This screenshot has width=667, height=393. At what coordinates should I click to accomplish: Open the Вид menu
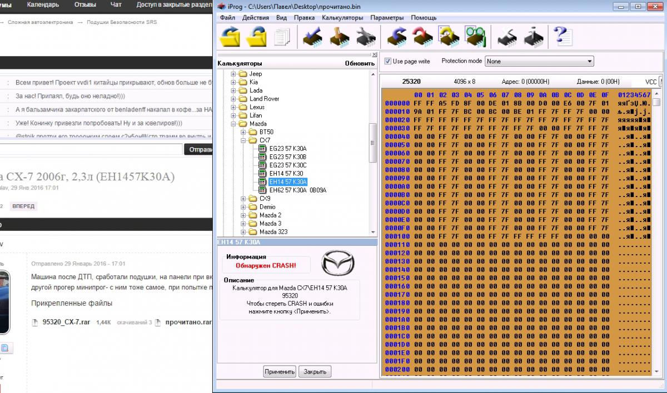tap(282, 18)
